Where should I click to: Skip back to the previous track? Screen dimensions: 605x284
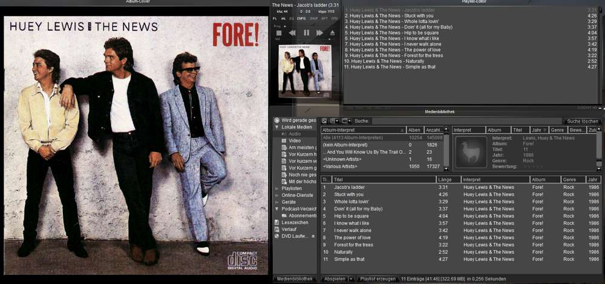coord(292,33)
